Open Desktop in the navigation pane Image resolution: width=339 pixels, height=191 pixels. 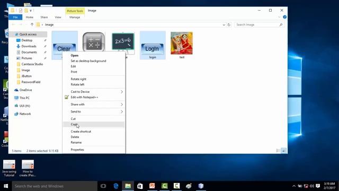(x=27, y=40)
